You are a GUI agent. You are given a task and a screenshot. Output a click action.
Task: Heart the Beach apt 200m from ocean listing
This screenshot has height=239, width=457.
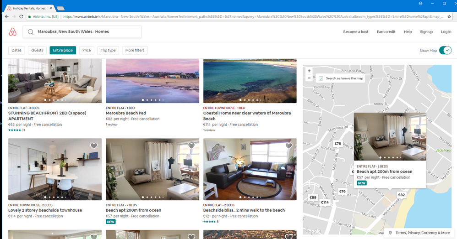191,146
